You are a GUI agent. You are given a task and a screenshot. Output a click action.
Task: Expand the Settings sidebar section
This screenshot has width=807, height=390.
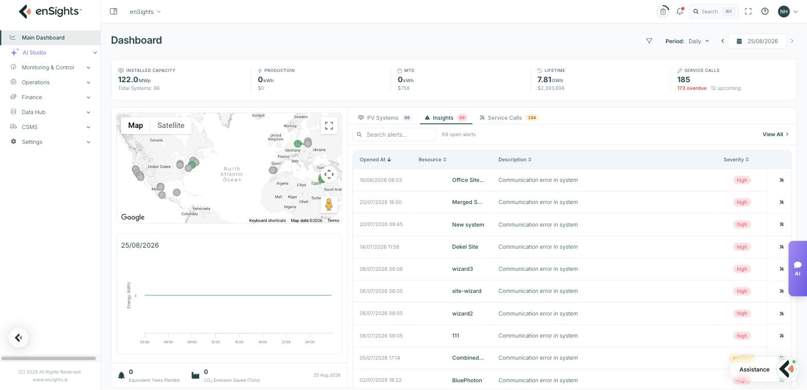pyautogui.click(x=50, y=142)
